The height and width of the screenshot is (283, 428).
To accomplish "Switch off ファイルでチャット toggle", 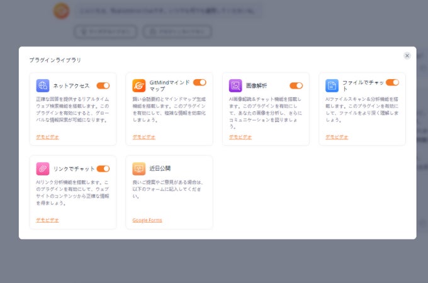I will coord(393,82).
